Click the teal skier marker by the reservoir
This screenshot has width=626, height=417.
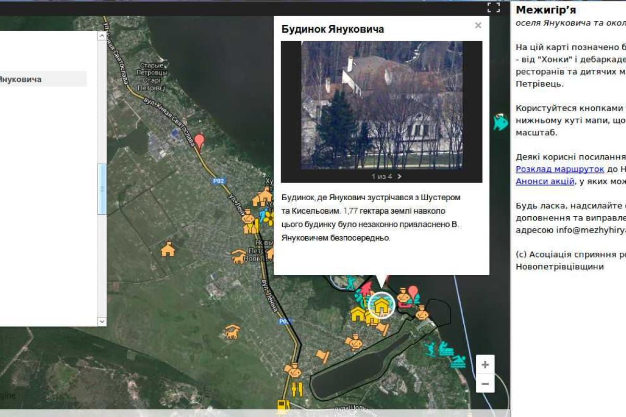430,349
